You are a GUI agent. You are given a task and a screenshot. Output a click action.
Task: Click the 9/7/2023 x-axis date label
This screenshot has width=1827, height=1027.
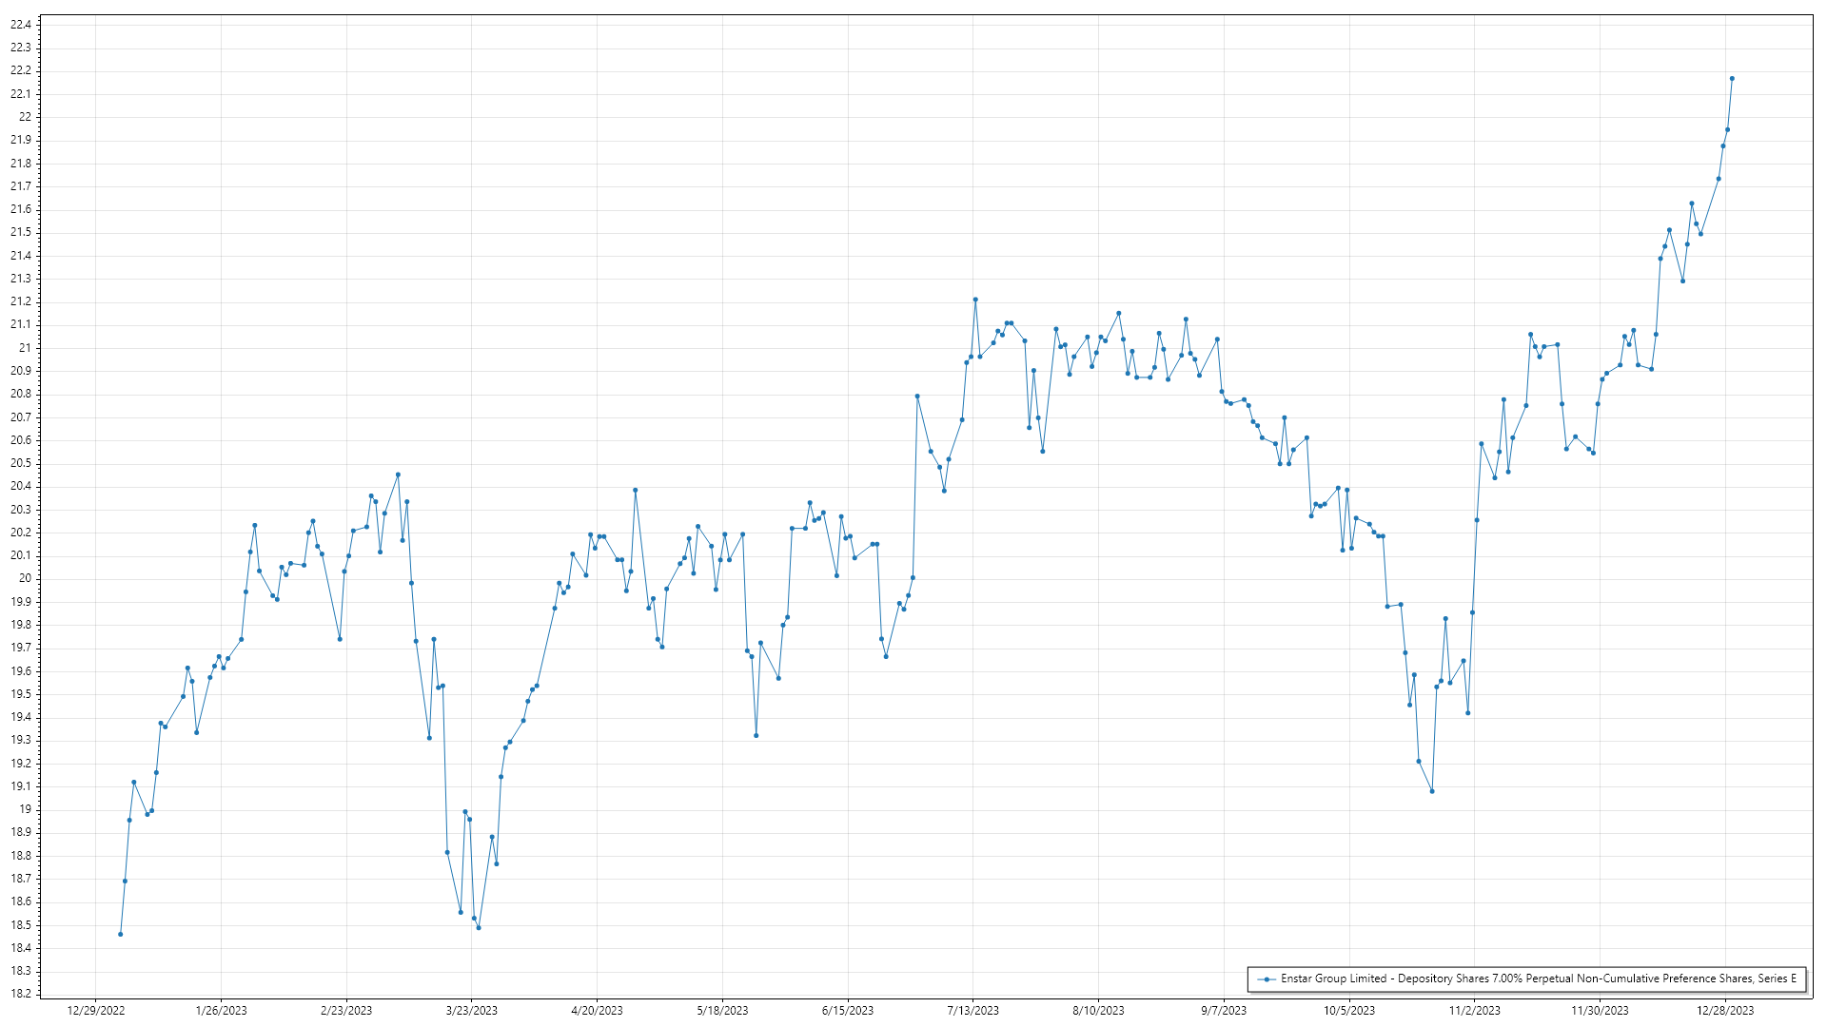(1223, 1010)
